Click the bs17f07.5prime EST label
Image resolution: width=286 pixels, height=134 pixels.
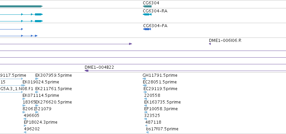(x=162, y=129)
